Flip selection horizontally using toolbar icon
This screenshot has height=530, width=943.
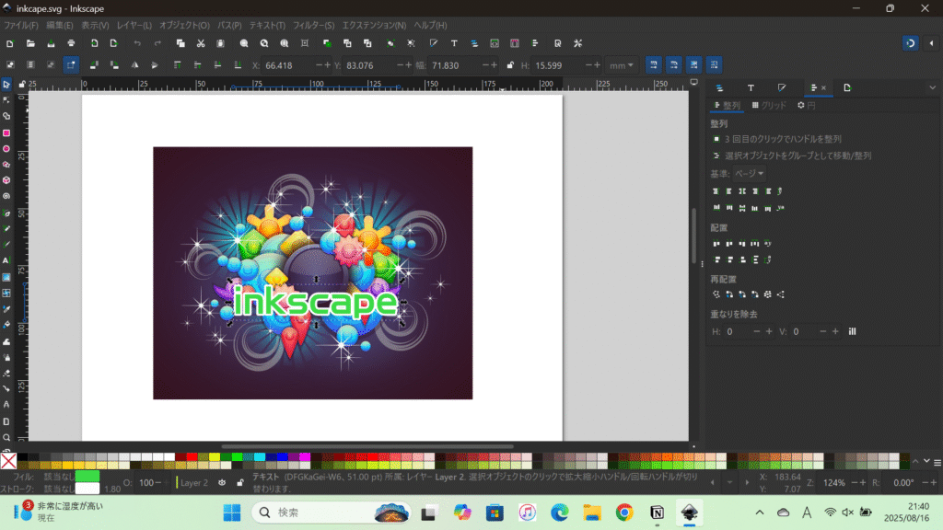pos(133,65)
